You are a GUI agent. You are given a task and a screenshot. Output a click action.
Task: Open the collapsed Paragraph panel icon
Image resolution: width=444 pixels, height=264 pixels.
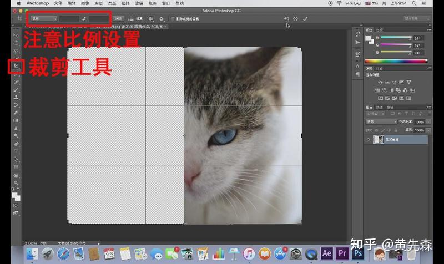pos(357,74)
